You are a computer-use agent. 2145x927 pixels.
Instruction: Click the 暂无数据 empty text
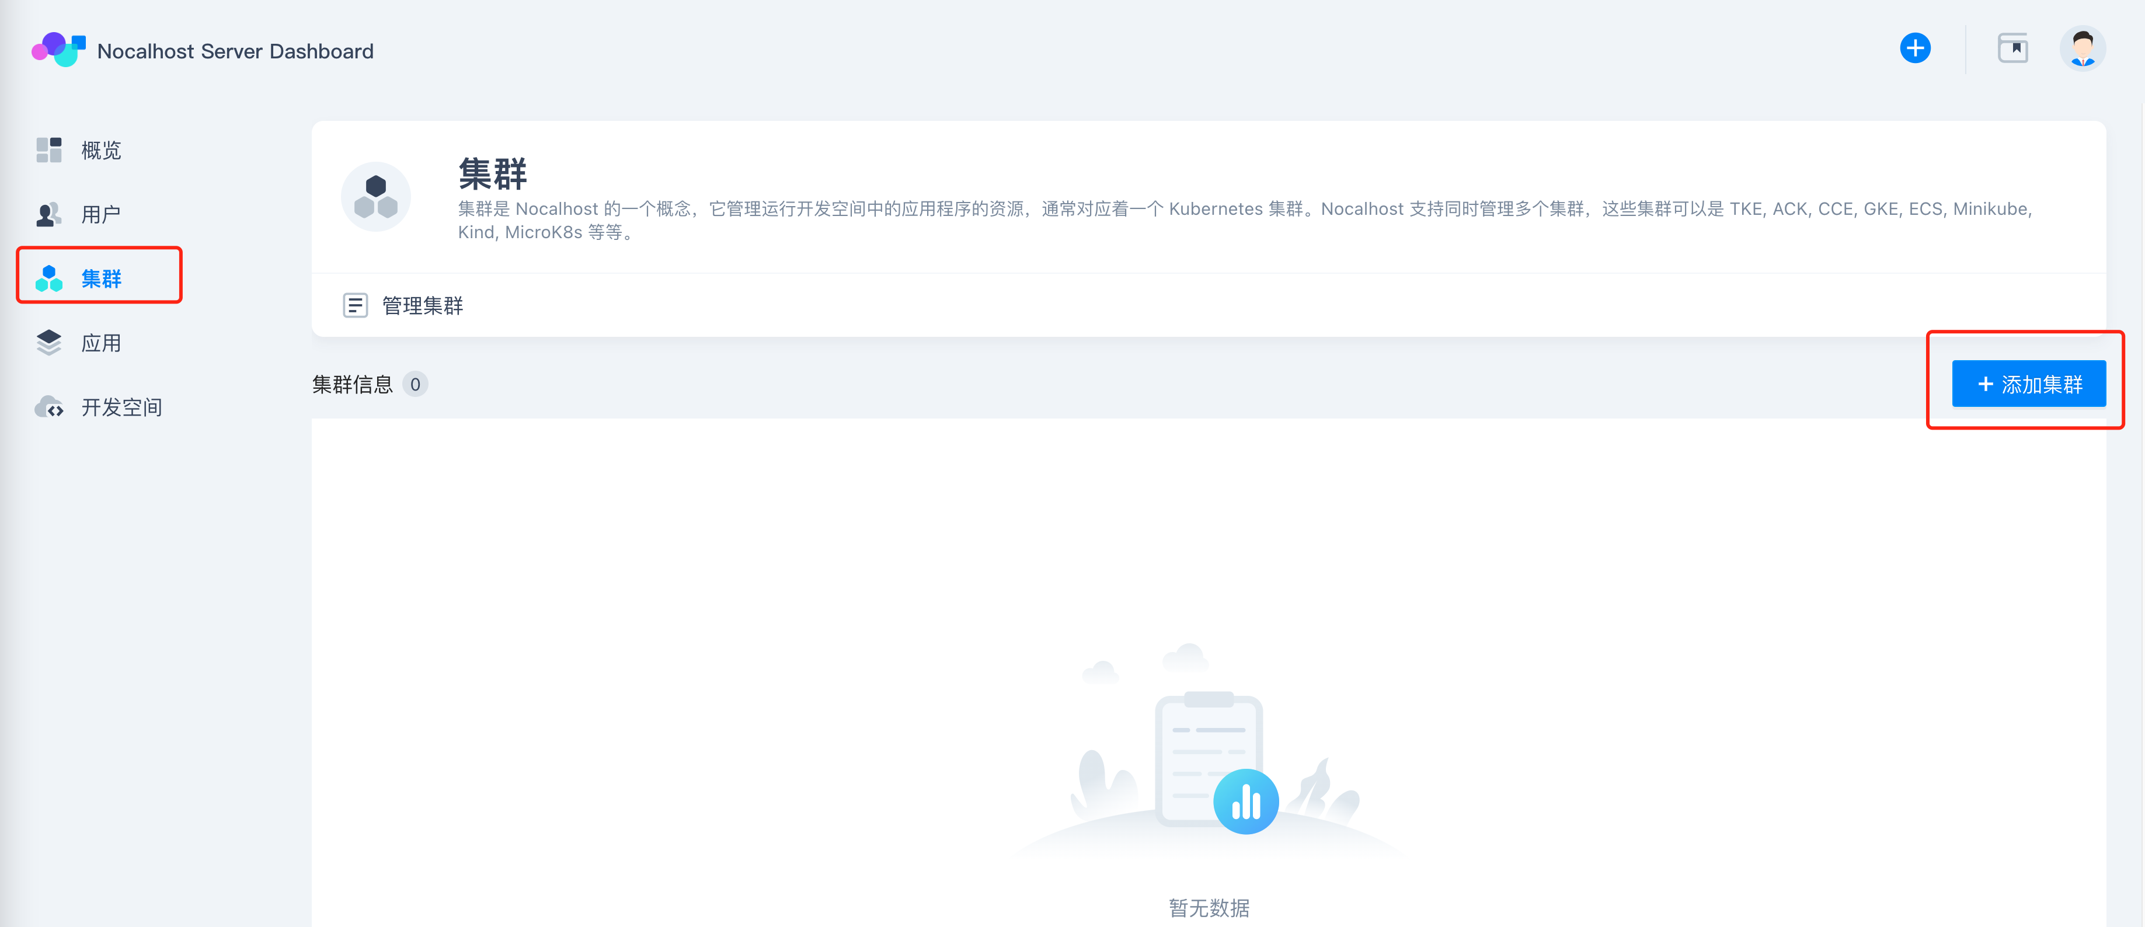click(x=1209, y=907)
